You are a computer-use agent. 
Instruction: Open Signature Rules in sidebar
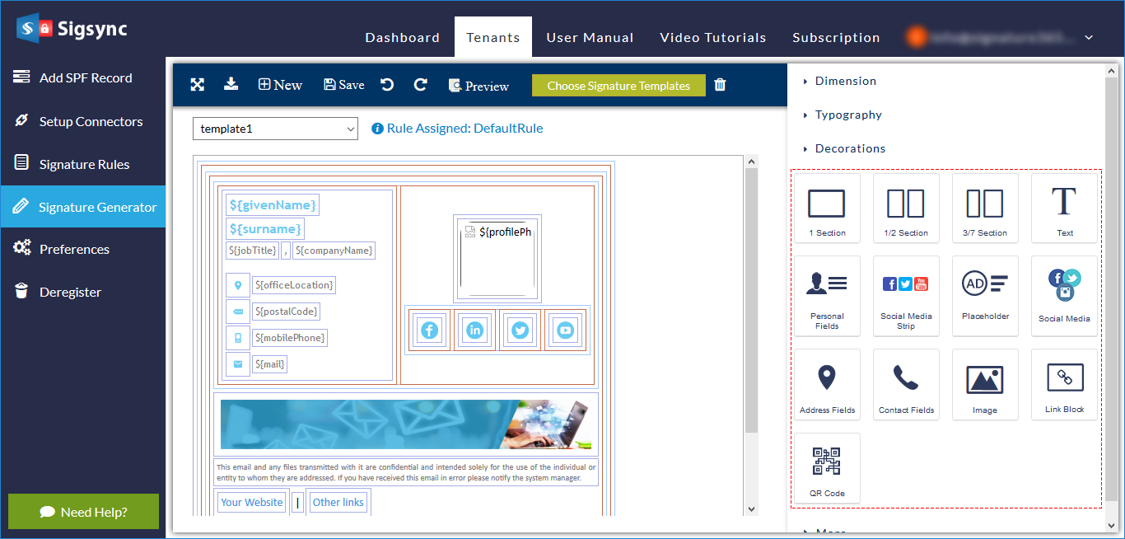click(84, 164)
